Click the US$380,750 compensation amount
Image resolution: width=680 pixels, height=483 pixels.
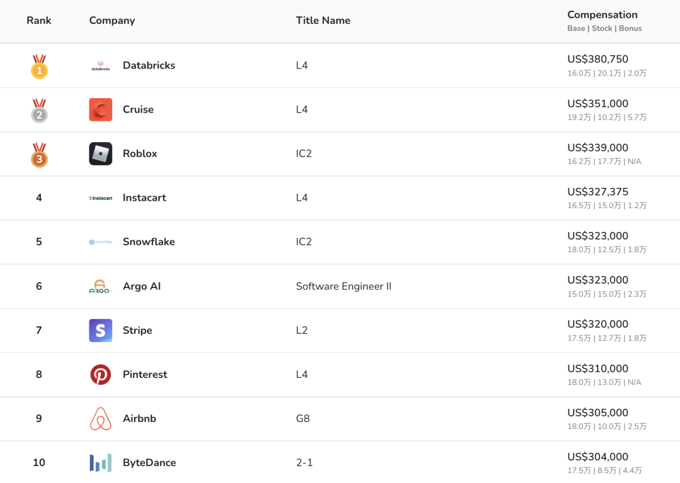pos(598,59)
